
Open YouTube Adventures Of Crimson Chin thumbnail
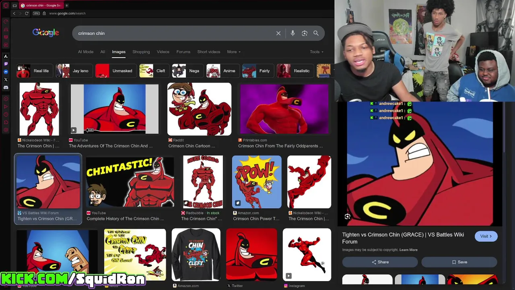point(115,109)
